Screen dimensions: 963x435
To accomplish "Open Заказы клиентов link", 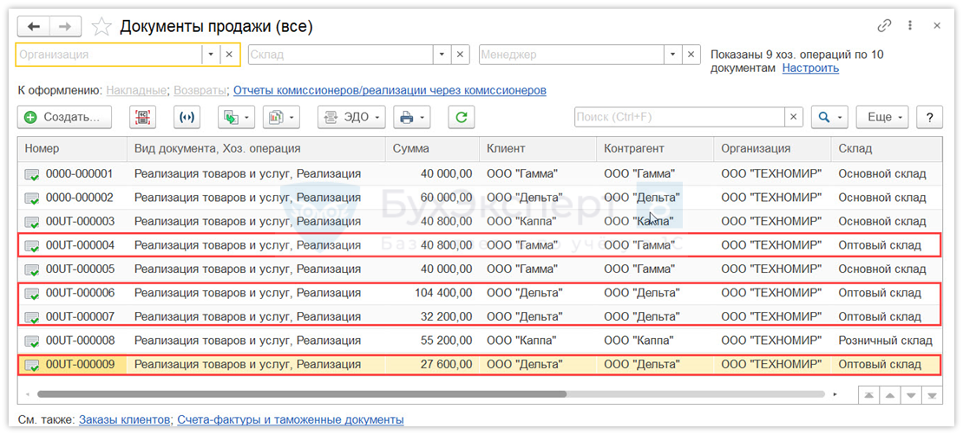I will 124,419.
